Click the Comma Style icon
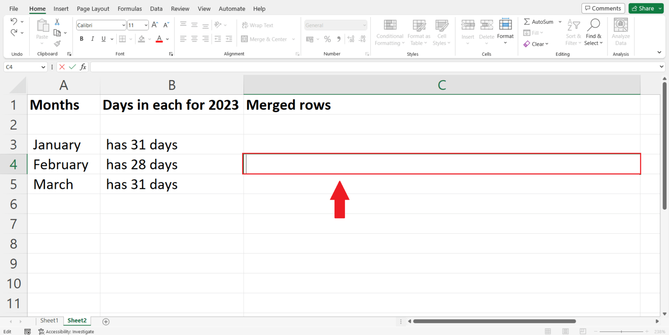The width and height of the screenshot is (669, 335). point(338,39)
